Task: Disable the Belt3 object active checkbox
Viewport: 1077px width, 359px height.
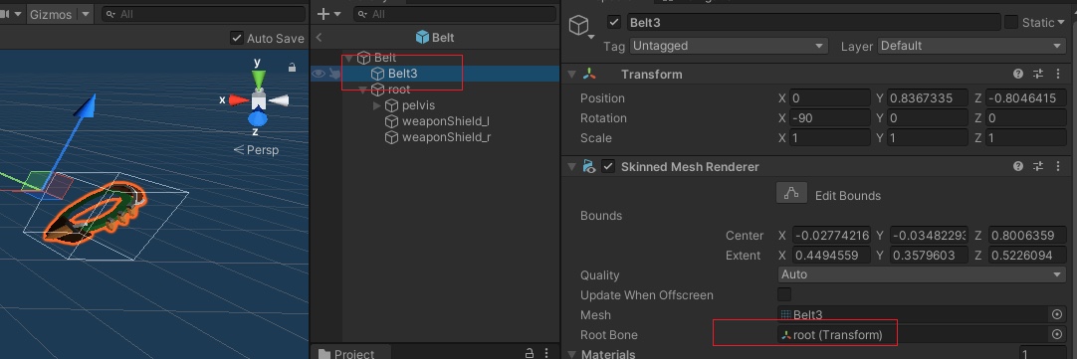Action: (x=615, y=22)
